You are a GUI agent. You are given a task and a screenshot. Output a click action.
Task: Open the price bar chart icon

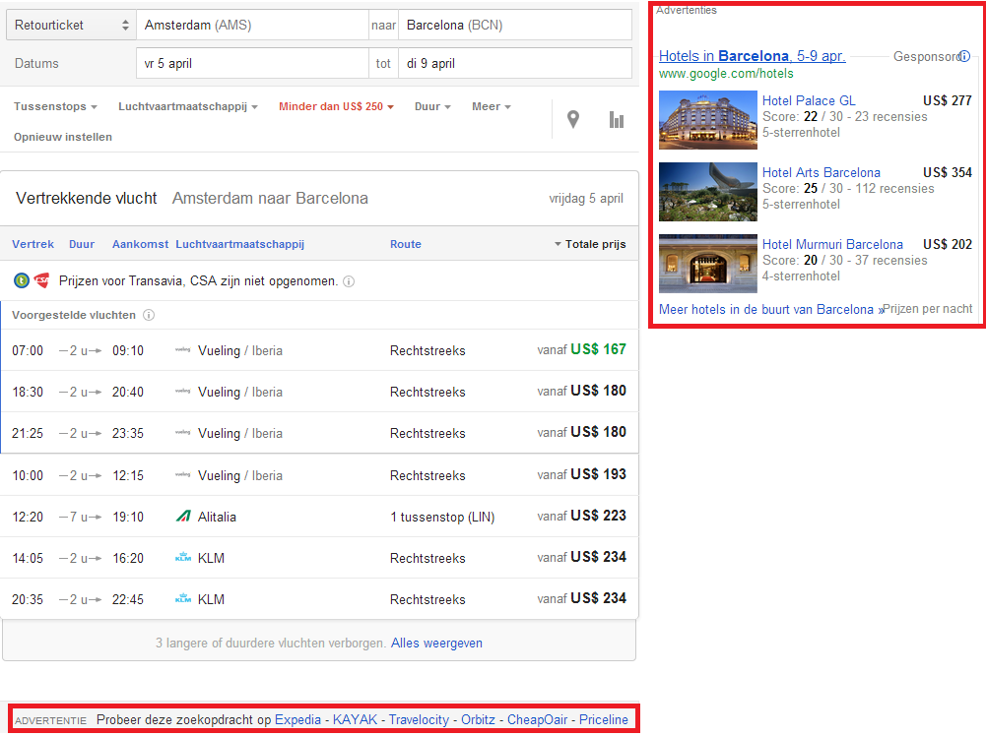pos(617,120)
